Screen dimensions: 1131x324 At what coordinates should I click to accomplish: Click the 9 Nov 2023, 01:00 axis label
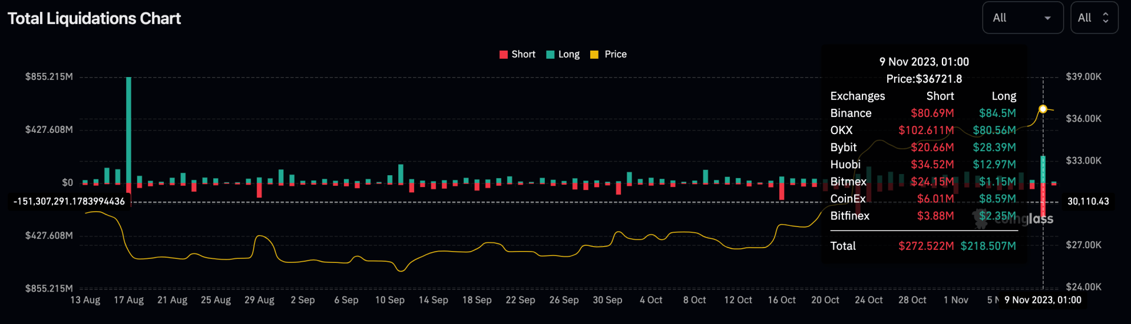tap(1043, 300)
